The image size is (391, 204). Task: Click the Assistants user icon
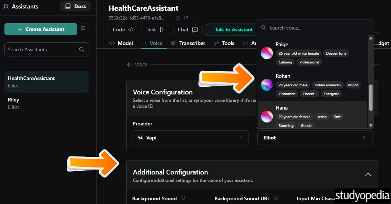(6, 7)
